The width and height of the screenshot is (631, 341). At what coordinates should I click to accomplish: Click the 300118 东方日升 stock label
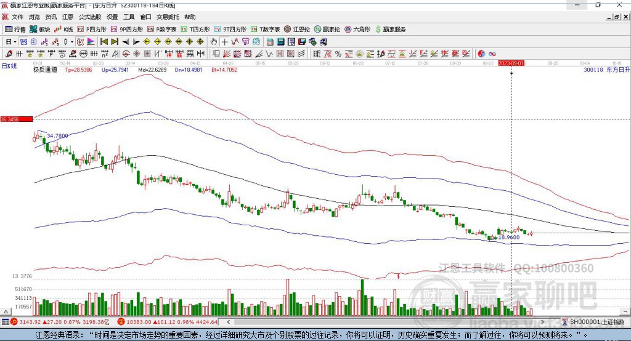point(606,70)
